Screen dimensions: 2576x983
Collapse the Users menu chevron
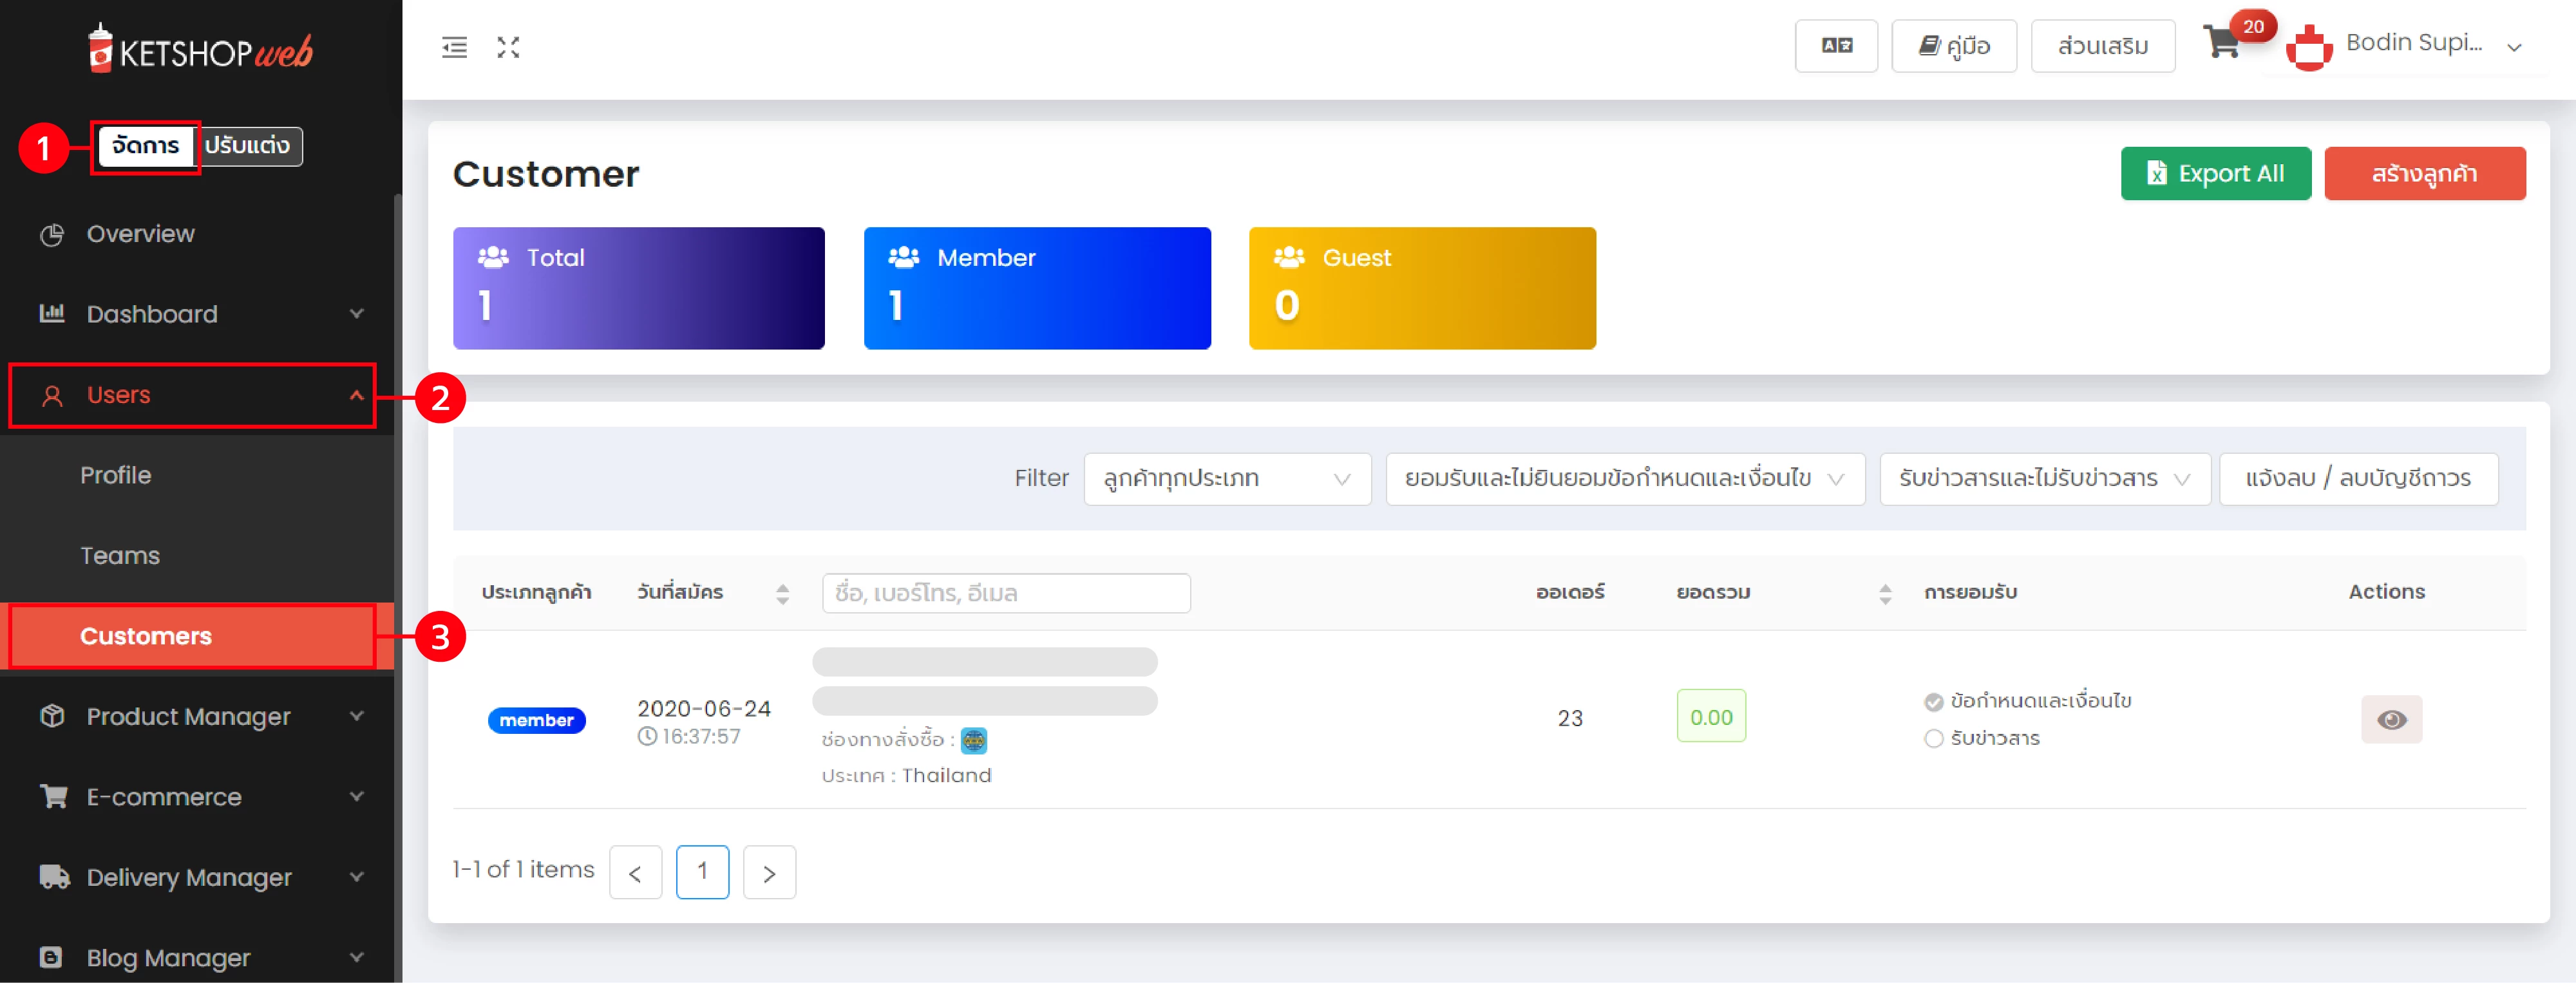pos(356,395)
